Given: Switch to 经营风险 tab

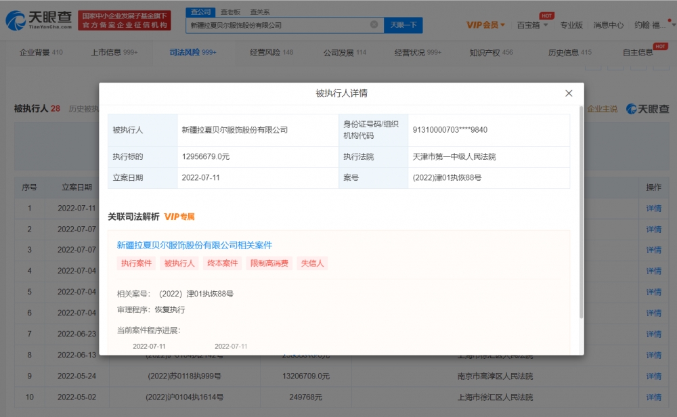Looking at the screenshot, I should click(x=271, y=52).
